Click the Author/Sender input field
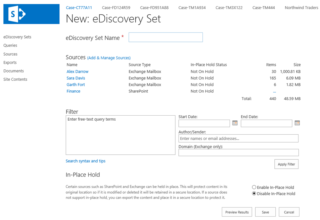Image resolution: width=320 pixels, height=220 pixels. click(x=238, y=138)
